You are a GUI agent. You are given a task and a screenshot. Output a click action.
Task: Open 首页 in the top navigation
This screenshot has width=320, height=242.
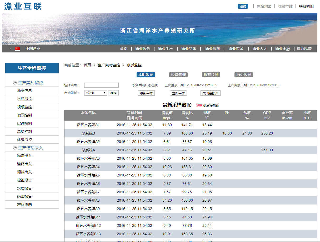point(124,49)
